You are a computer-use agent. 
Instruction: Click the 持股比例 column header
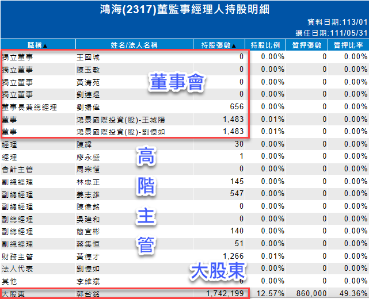pos(265,45)
